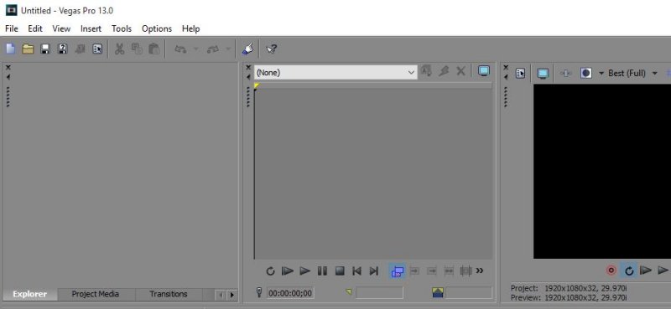Open the Best (Full) preview quality dropdown
This screenshot has height=309, width=671.
[654, 74]
